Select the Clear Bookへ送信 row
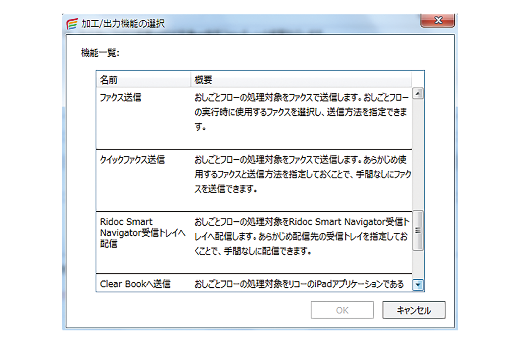 pos(254,282)
